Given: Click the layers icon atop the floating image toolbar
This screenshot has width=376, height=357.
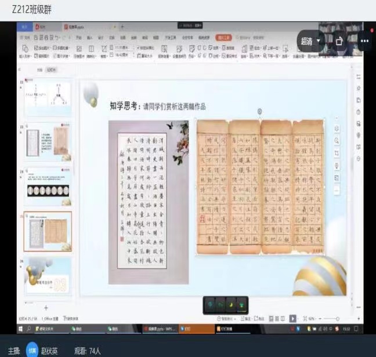Looking at the screenshot, I should click(337, 128).
